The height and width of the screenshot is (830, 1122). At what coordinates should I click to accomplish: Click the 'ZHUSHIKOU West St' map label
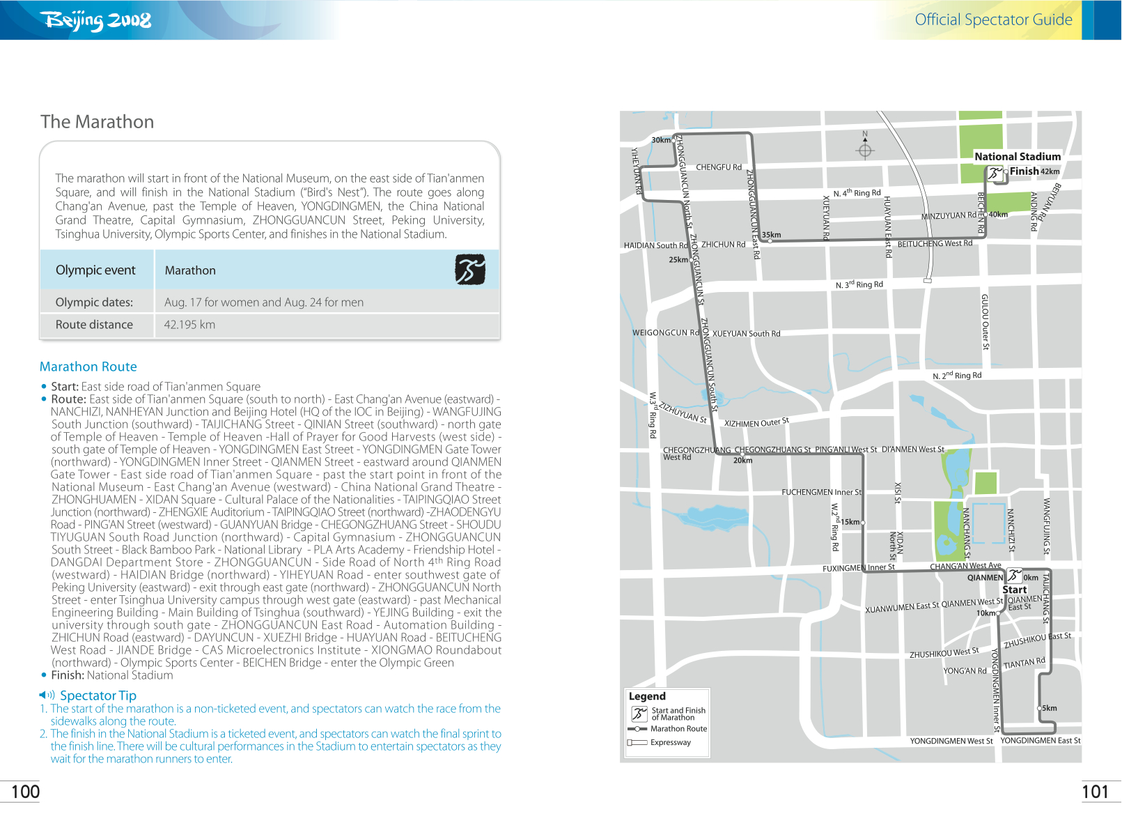coord(944,653)
